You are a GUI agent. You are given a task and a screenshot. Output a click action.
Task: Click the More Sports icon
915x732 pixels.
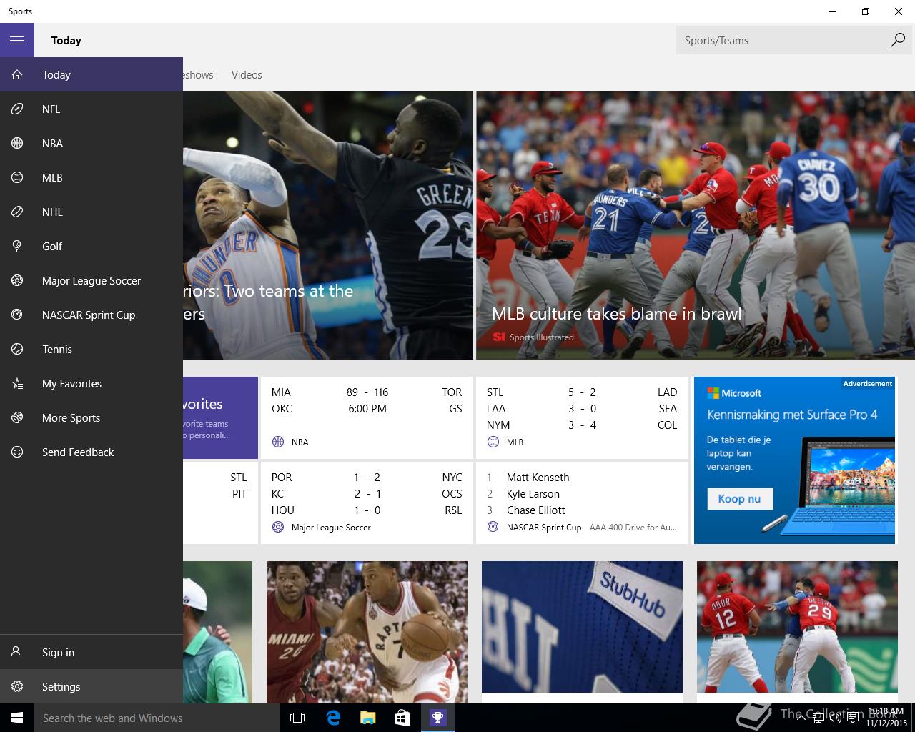point(17,417)
